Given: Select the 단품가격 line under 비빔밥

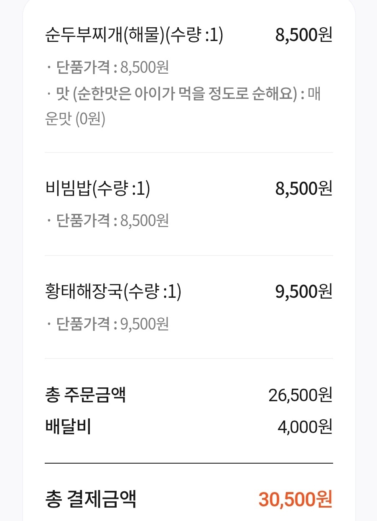Looking at the screenshot, I should (107, 220).
